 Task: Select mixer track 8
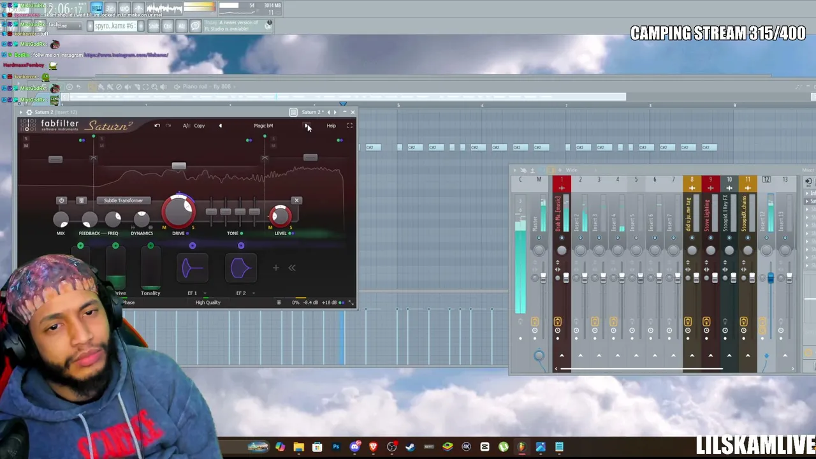(x=692, y=184)
